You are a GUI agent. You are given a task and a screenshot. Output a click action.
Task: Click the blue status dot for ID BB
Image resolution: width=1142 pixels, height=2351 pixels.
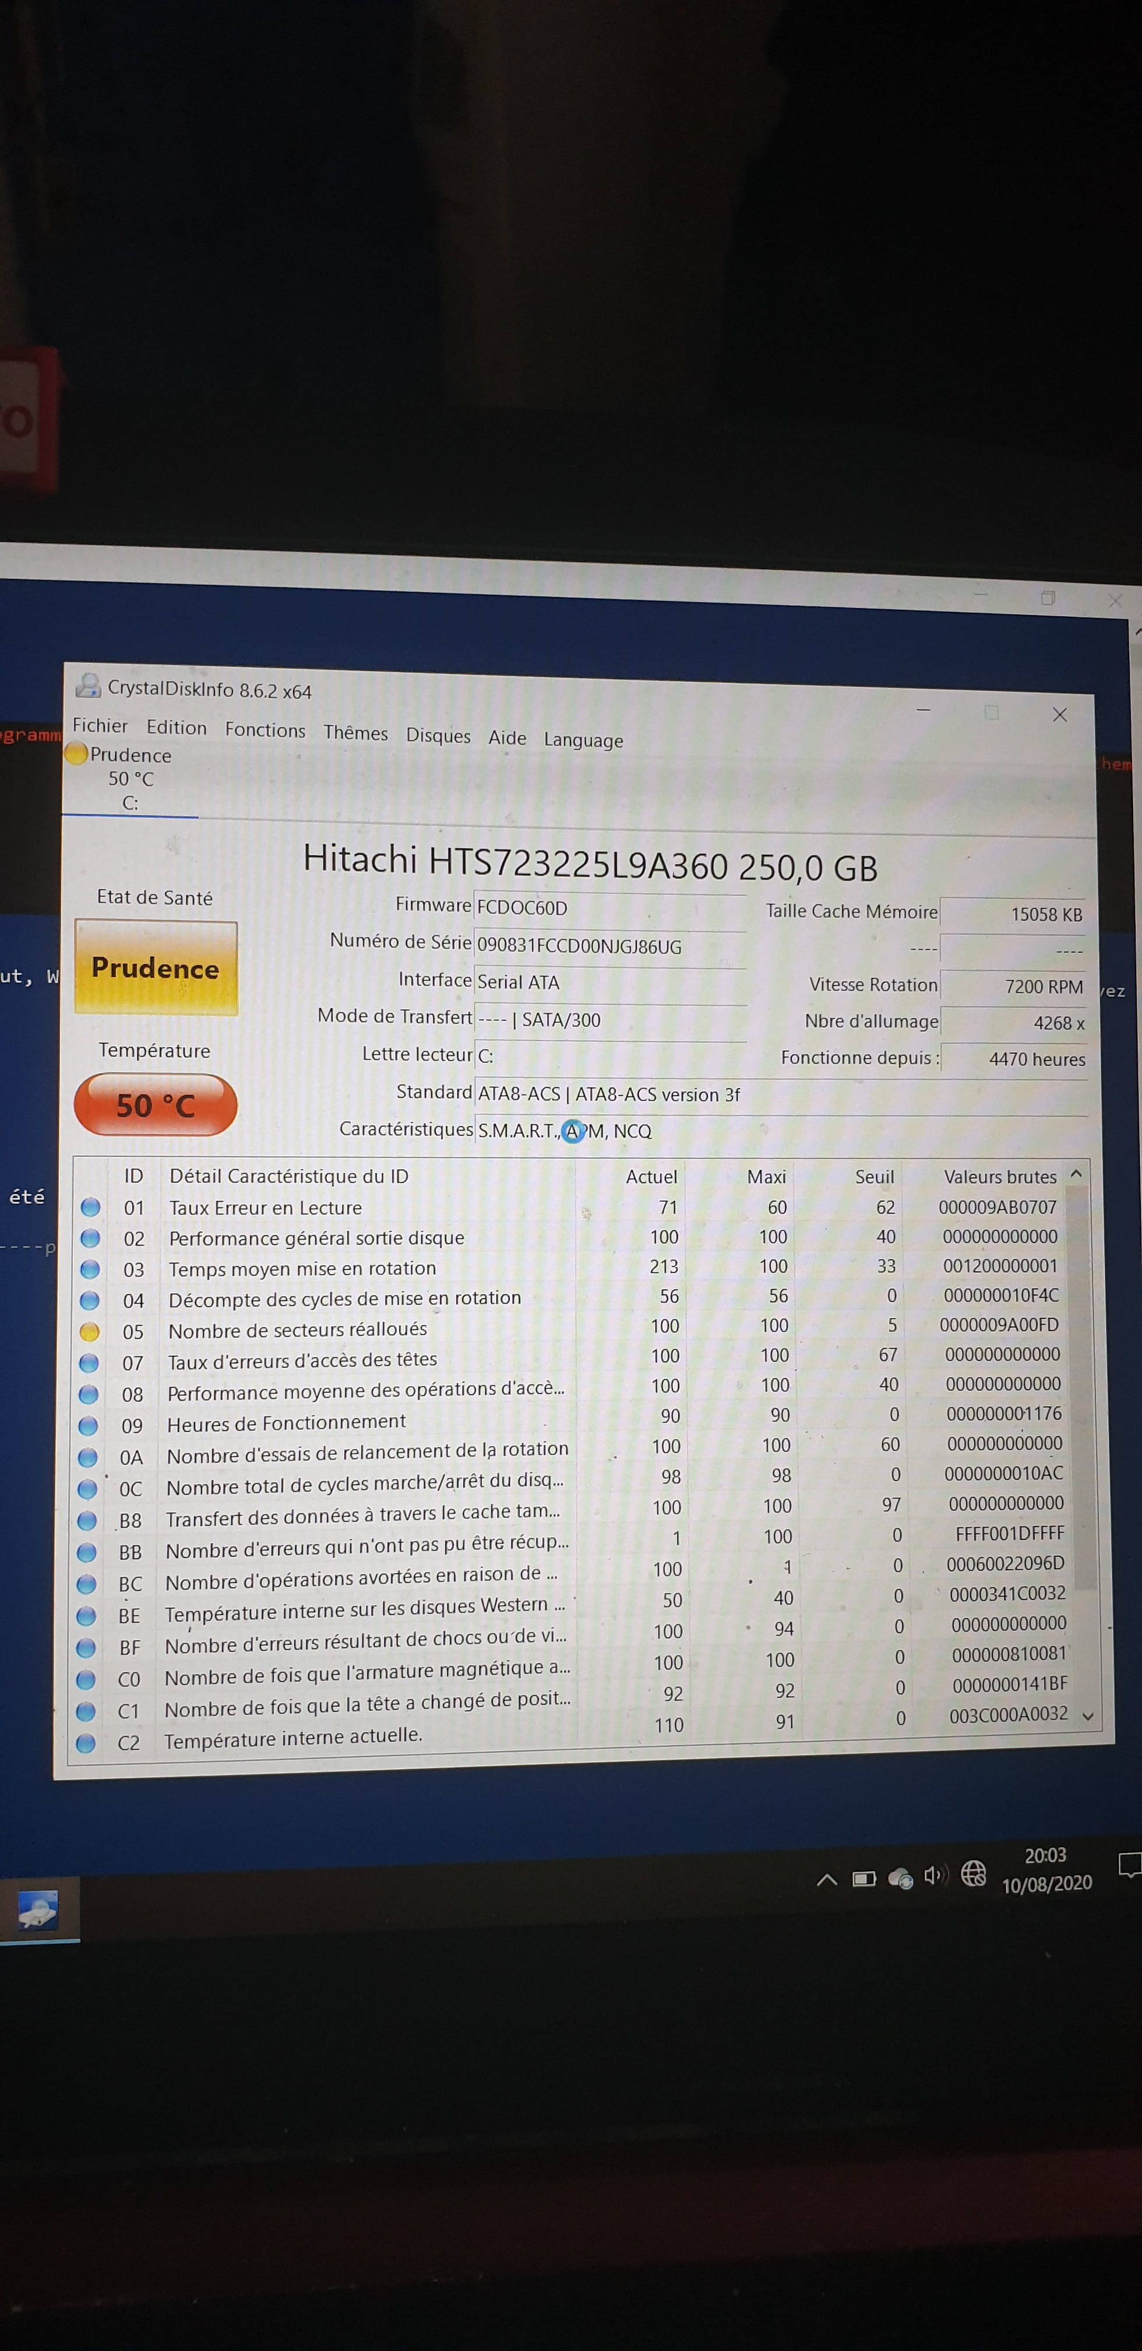pos(87,1552)
